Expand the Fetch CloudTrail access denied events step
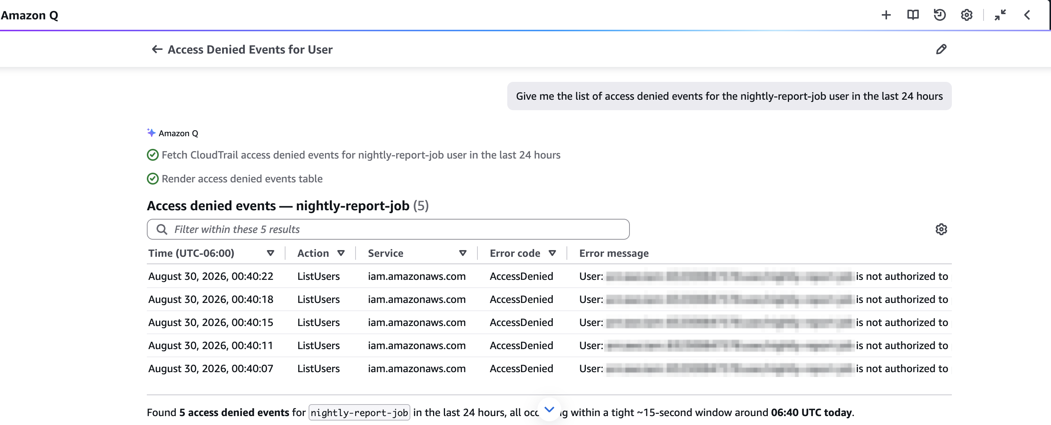Screen dimensions: 1051x425 (361, 155)
